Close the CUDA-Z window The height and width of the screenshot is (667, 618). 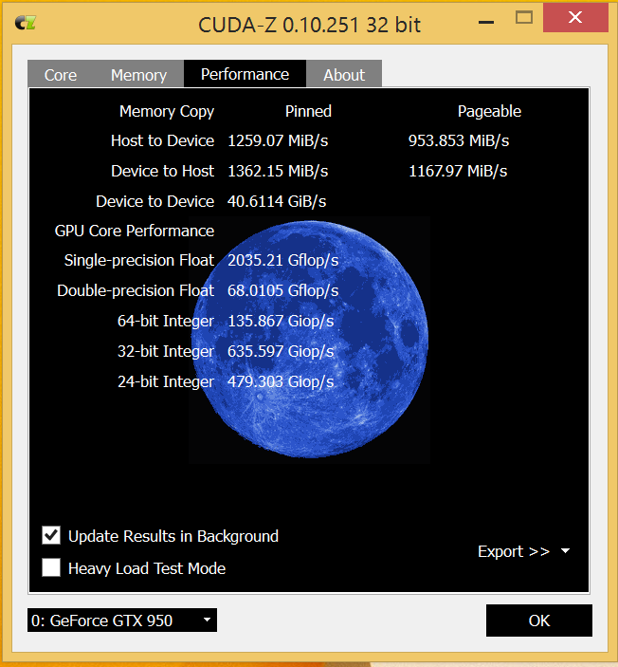point(575,17)
